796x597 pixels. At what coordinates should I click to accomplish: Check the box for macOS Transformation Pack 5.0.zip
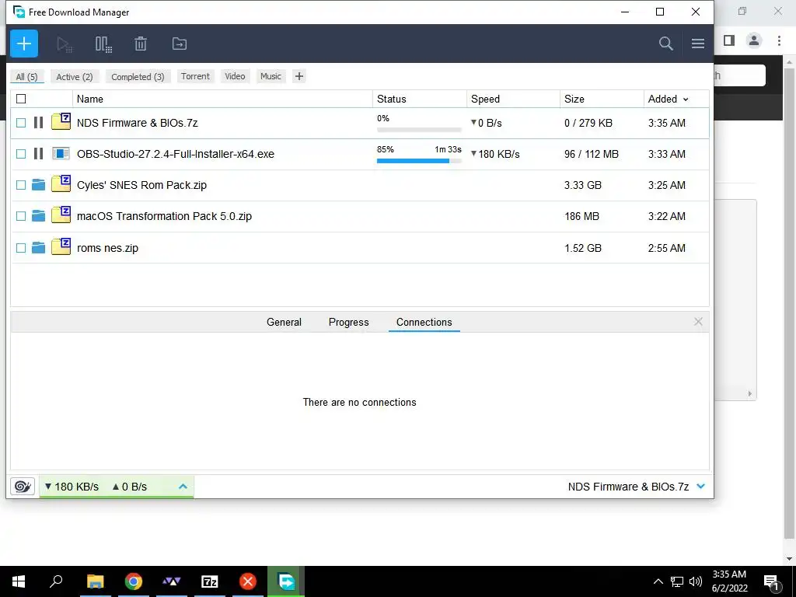[21, 216]
